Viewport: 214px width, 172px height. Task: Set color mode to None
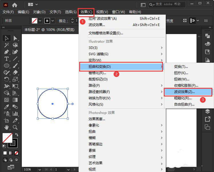point(17,153)
